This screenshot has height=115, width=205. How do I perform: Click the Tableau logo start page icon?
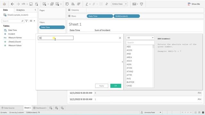coord(4,4)
